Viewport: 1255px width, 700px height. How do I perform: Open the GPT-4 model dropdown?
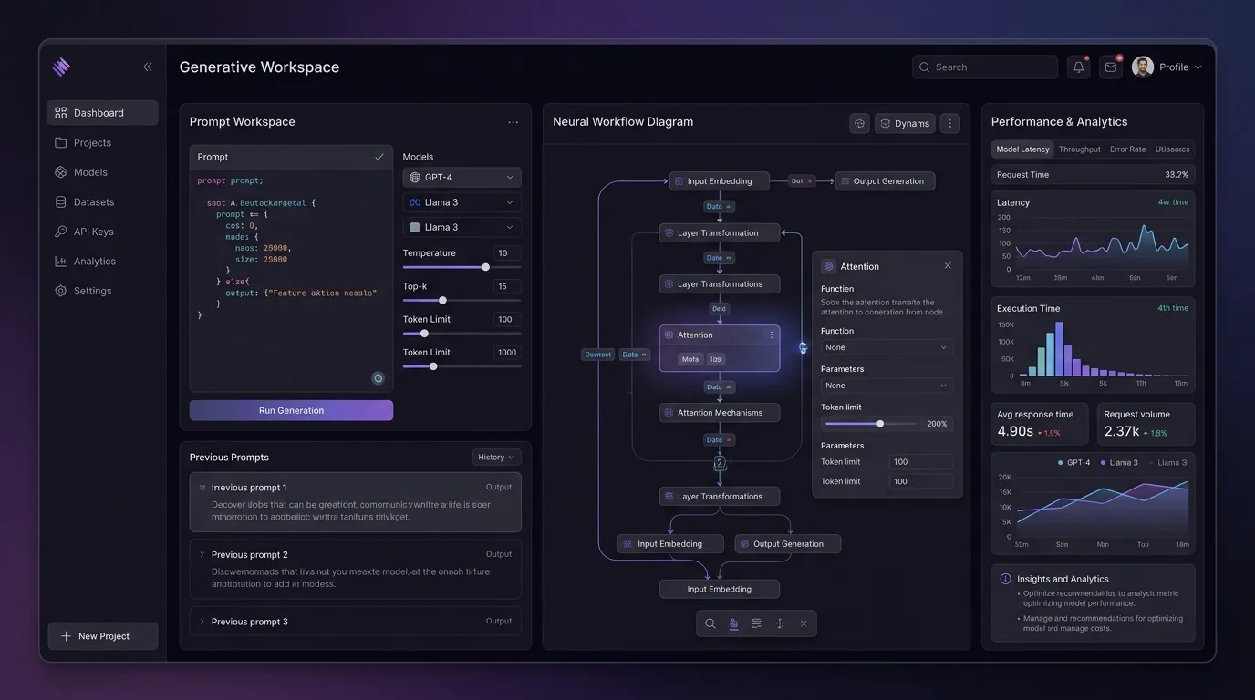pos(462,177)
